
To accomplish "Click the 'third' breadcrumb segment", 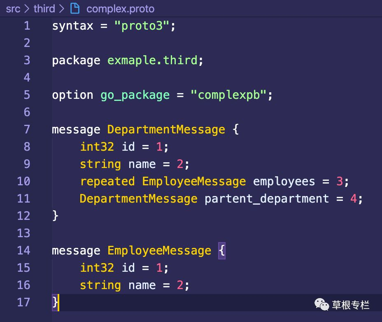I will click(44, 9).
